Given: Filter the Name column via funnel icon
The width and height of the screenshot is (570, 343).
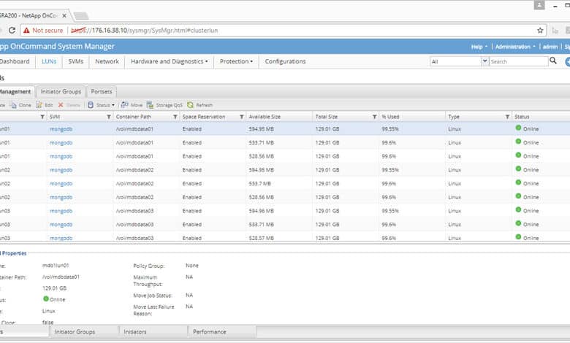Looking at the screenshot, I should 42,117.
